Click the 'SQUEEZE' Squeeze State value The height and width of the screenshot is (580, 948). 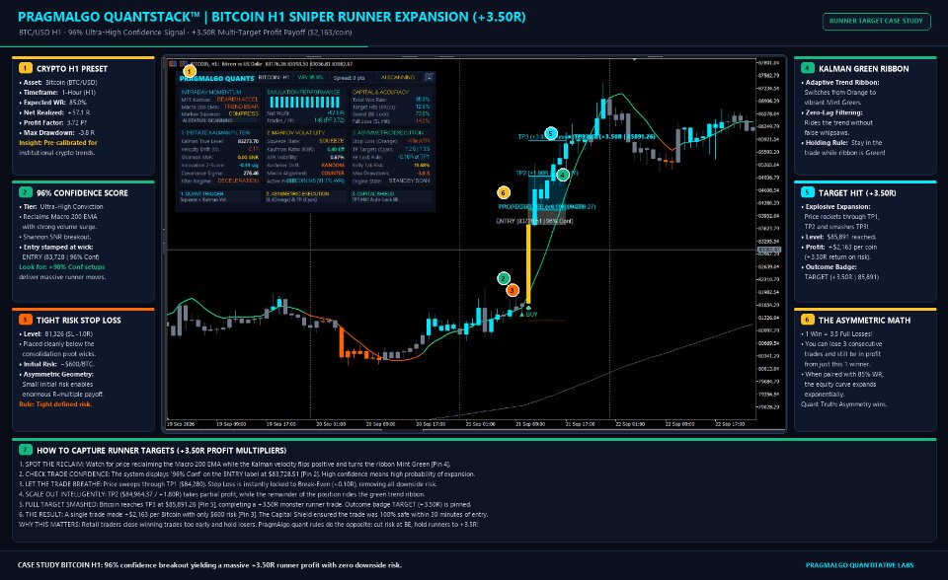point(332,141)
